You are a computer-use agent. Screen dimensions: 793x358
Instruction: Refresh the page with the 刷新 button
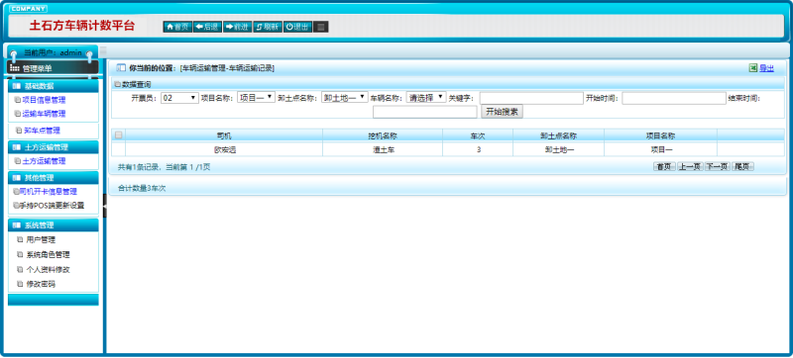(268, 27)
